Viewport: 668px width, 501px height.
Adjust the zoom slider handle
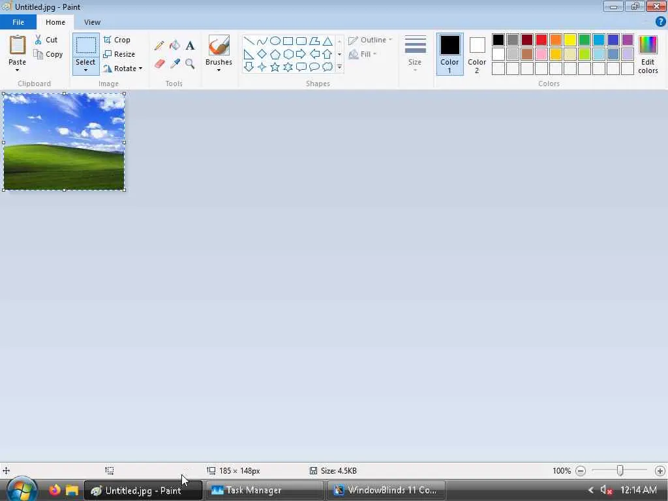[620, 470]
